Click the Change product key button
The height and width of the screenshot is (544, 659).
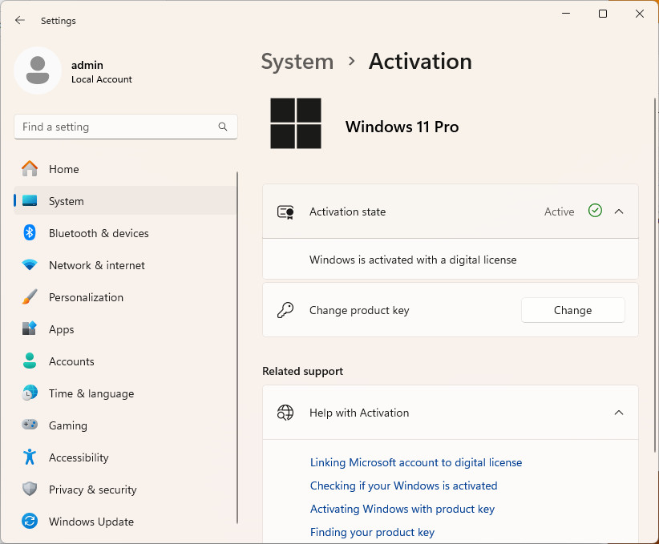point(573,310)
